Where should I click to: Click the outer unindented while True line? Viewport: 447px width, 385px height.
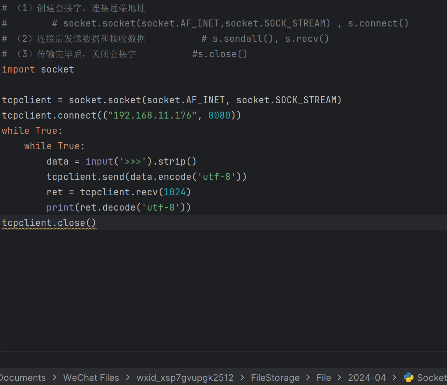coord(32,131)
